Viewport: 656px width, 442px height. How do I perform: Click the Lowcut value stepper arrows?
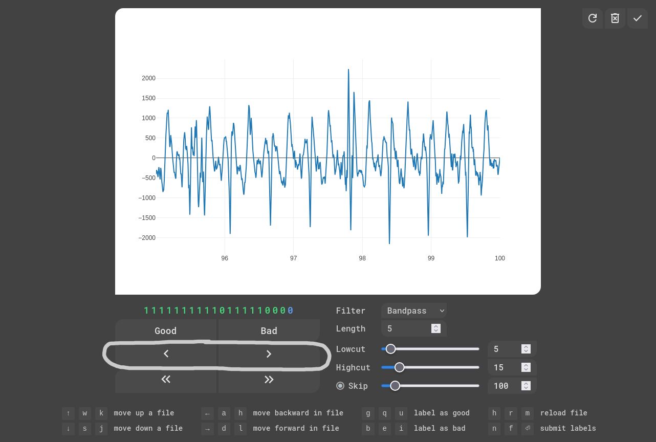tap(526, 349)
